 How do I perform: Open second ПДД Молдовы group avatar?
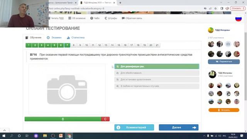point(212,75)
